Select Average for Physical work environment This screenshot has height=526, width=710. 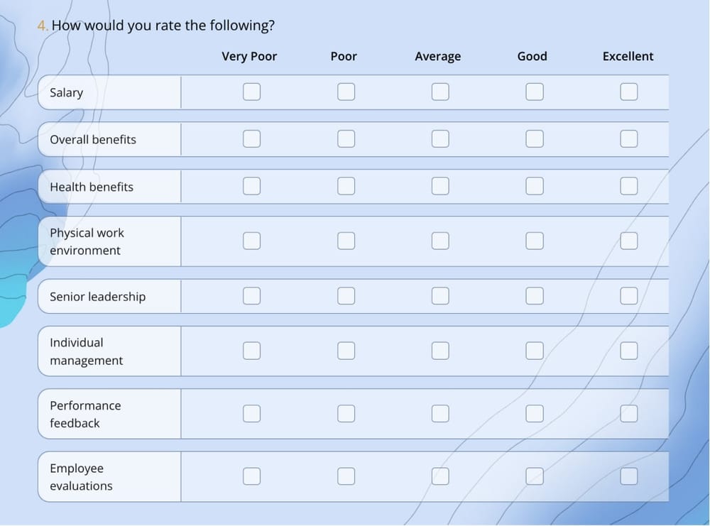click(x=440, y=241)
